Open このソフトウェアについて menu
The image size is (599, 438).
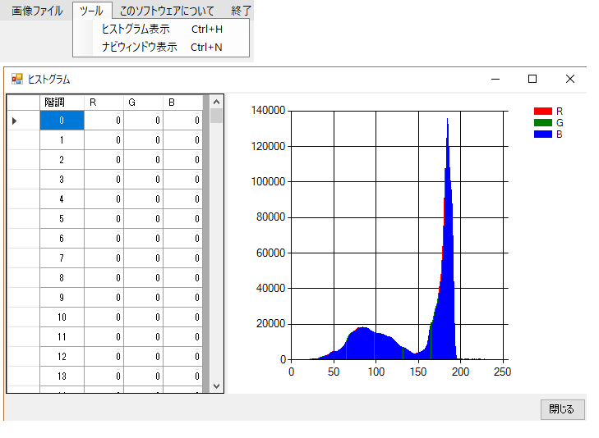167,11
